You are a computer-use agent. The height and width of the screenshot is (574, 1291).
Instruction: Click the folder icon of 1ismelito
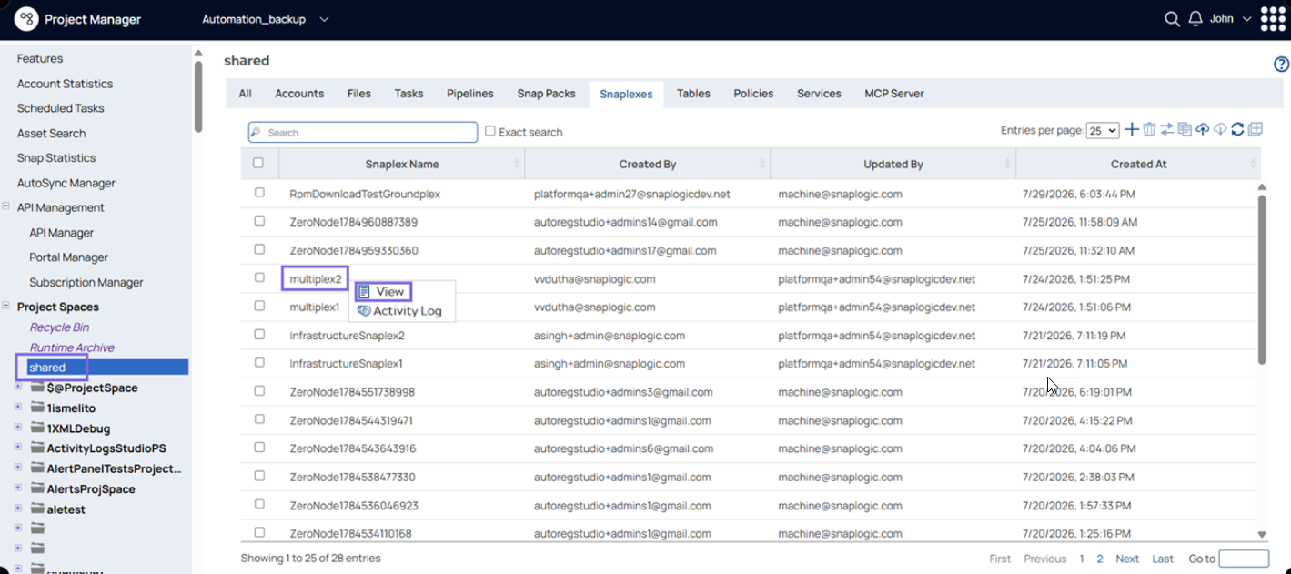(x=37, y=408)
